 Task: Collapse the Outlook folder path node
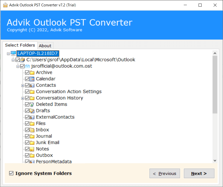(x=13, y=60)
